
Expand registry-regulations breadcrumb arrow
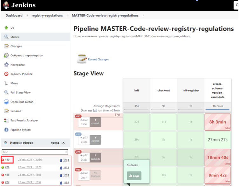point(68,15)
